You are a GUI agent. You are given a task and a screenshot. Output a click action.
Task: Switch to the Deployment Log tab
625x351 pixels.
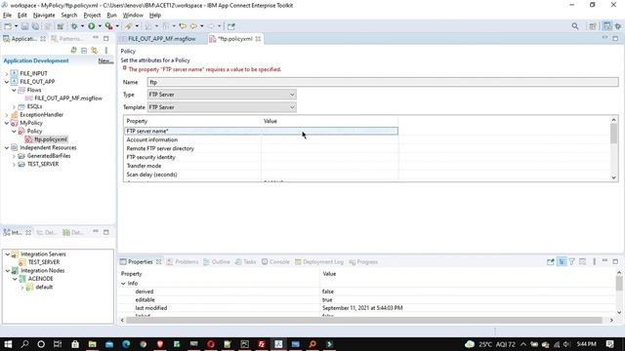click(319, 262)
